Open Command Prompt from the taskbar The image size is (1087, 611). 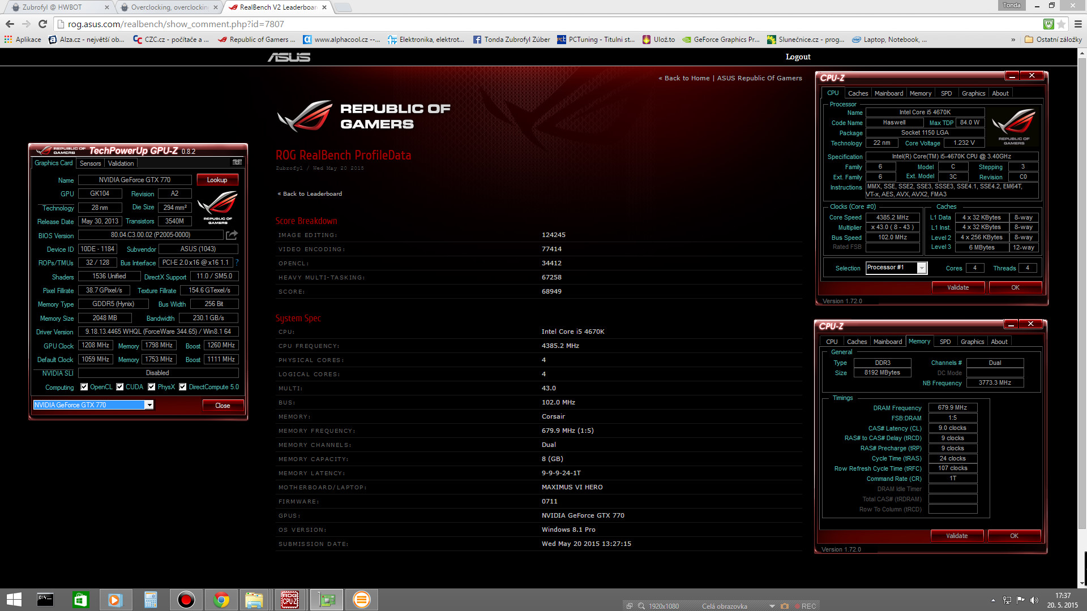pos(45,600)
